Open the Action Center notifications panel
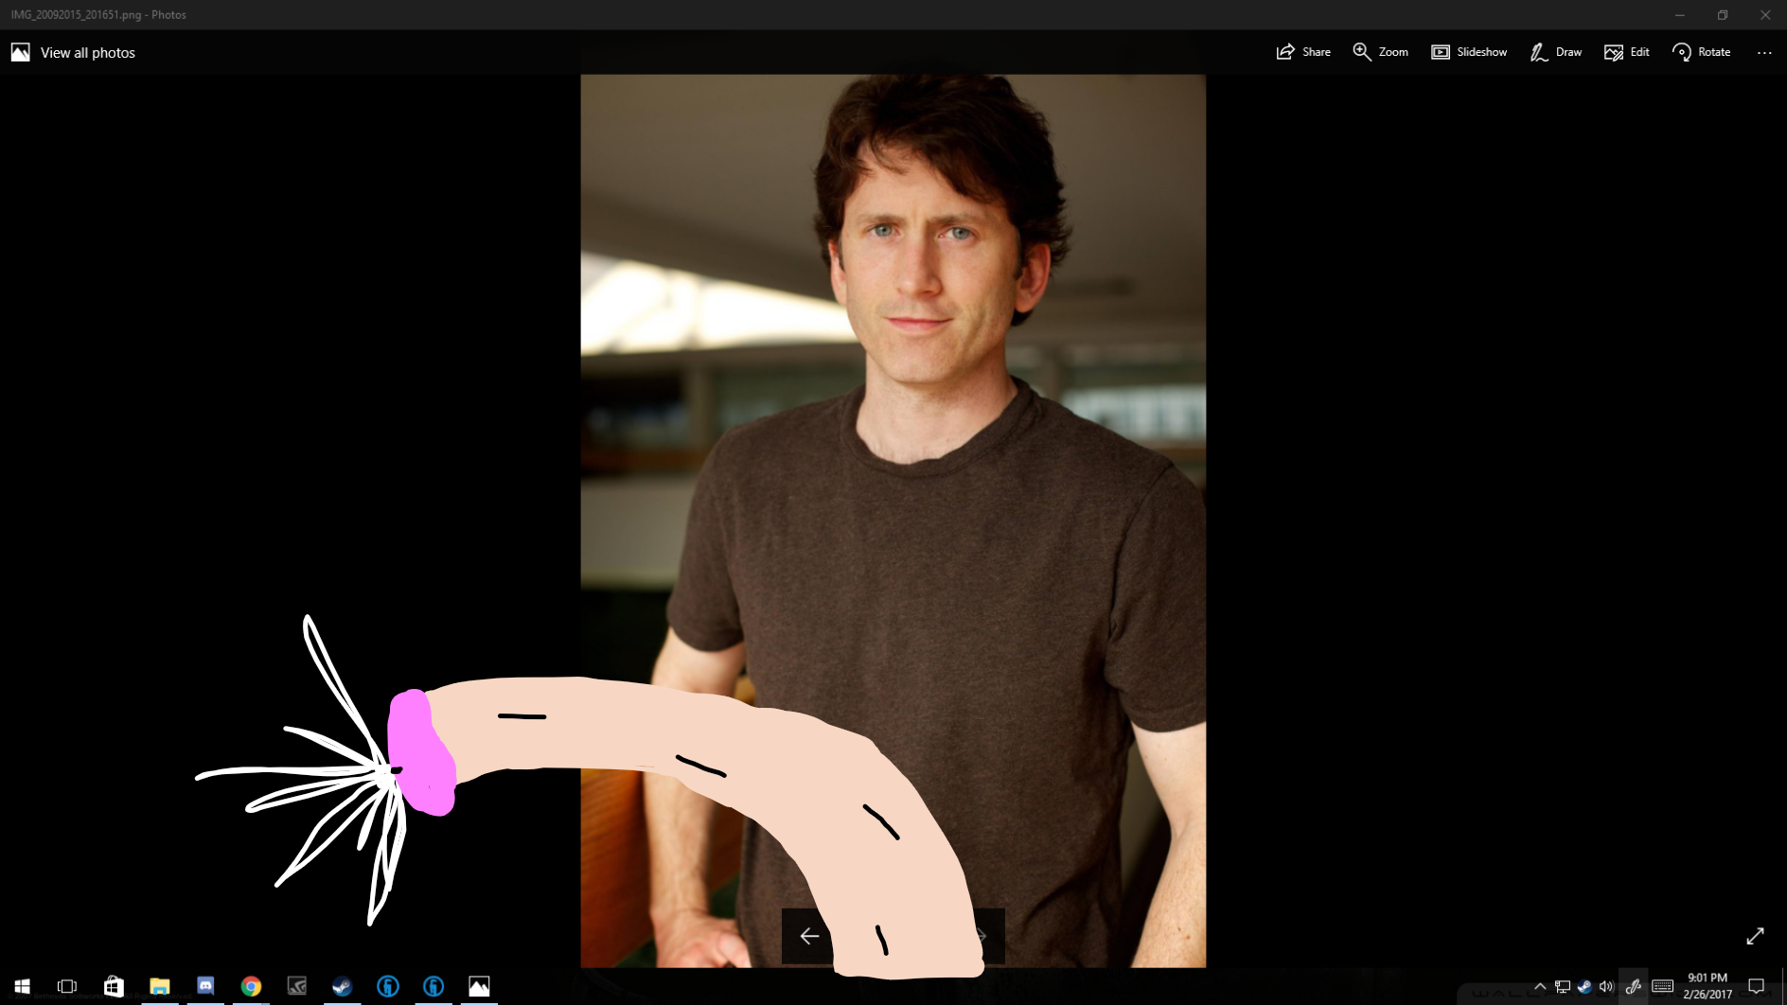This screenshot has width=1787, height=1005. coord(1757,986)
